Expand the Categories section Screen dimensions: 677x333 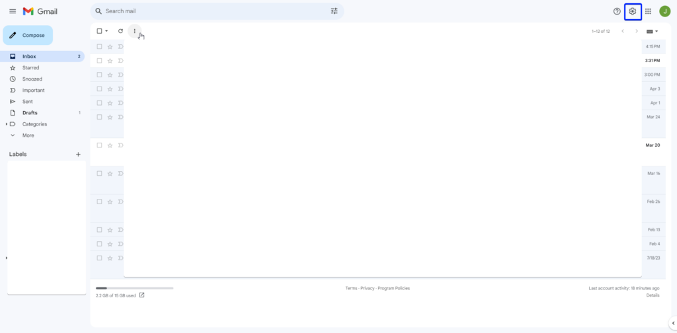(7, 124)
